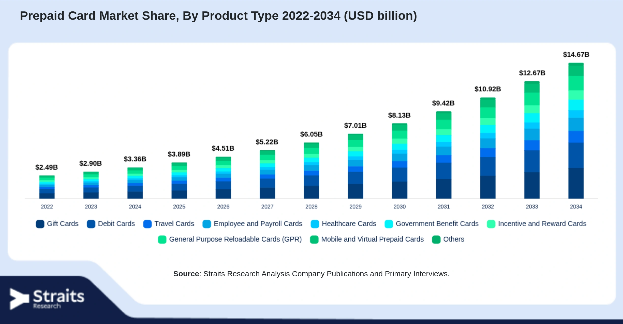This screenshot has height=324, width=623.
Task: Click the $8.13B value label
Action: coord(399,115)
